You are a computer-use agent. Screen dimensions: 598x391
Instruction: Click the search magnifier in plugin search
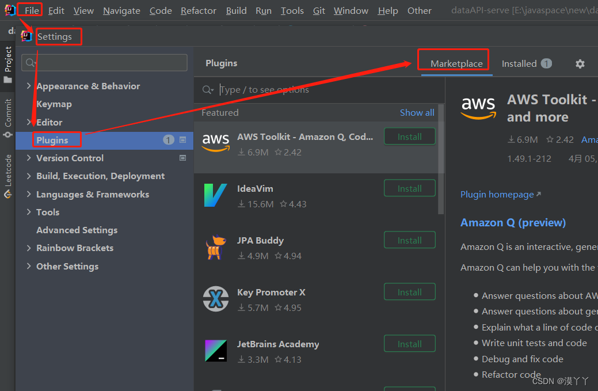pos(207,90)
